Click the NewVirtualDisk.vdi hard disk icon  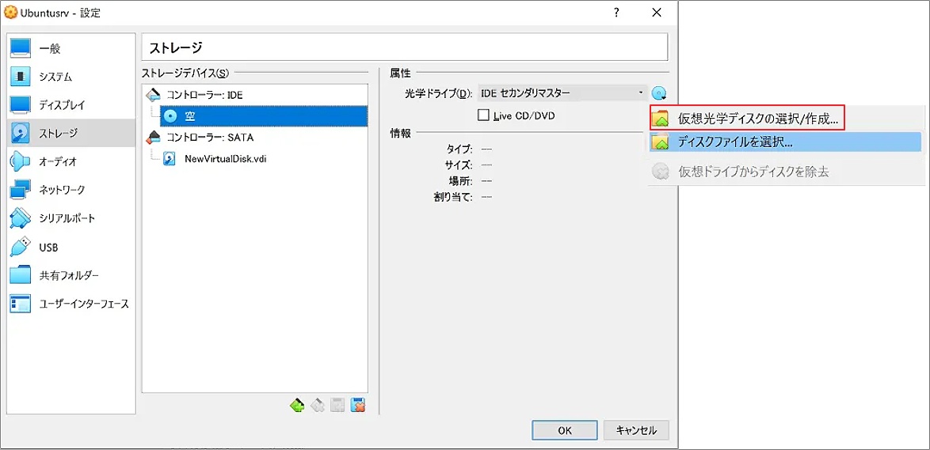[x=170, y=159]
